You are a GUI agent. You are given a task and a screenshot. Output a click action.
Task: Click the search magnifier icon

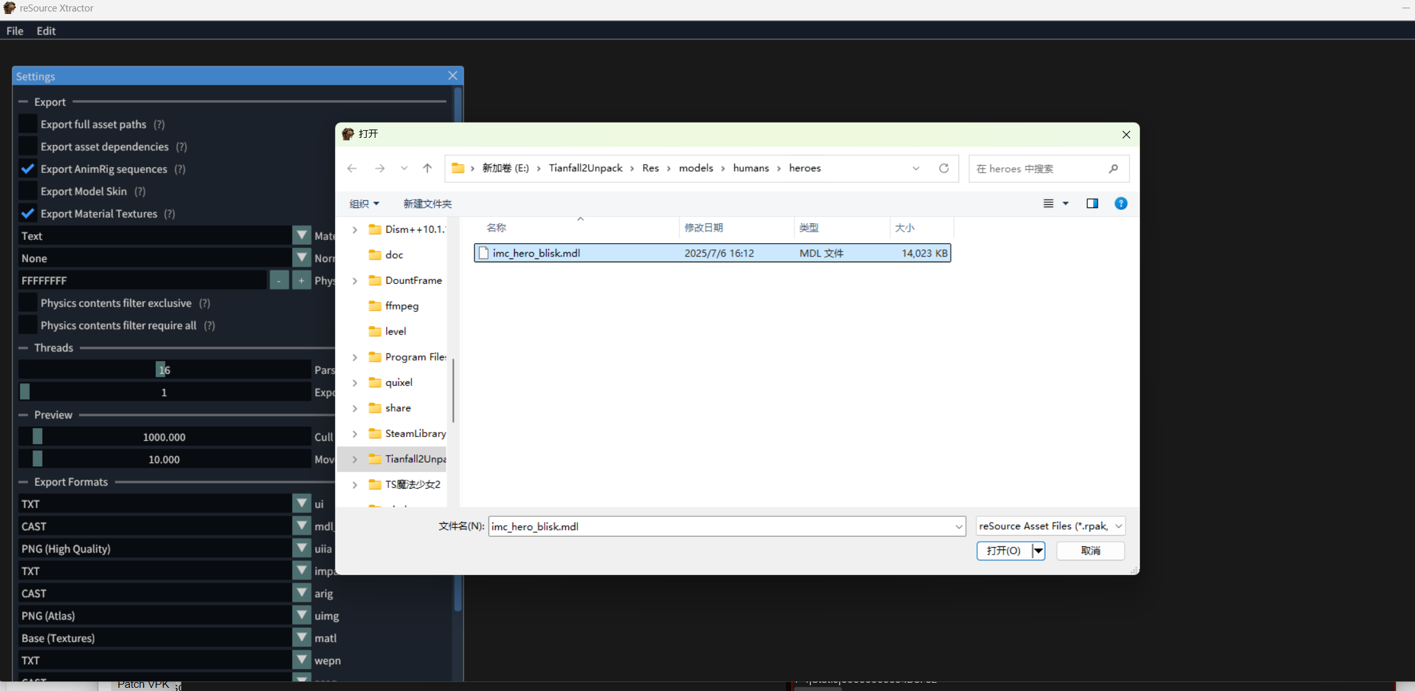pyautogui.click(x=1114, y=168)
